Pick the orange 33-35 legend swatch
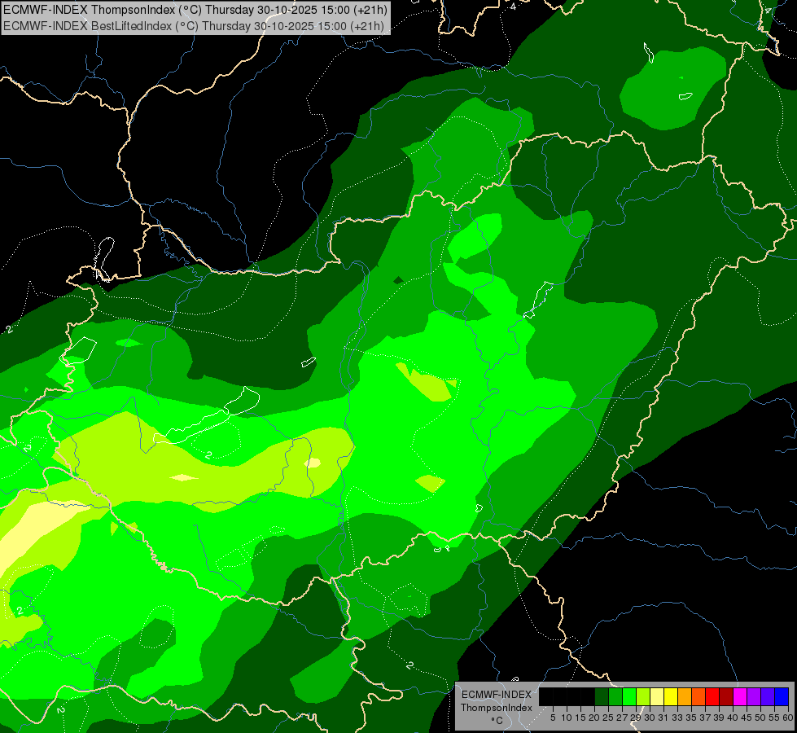The image size is (797, 733). [x=685, y=696]
